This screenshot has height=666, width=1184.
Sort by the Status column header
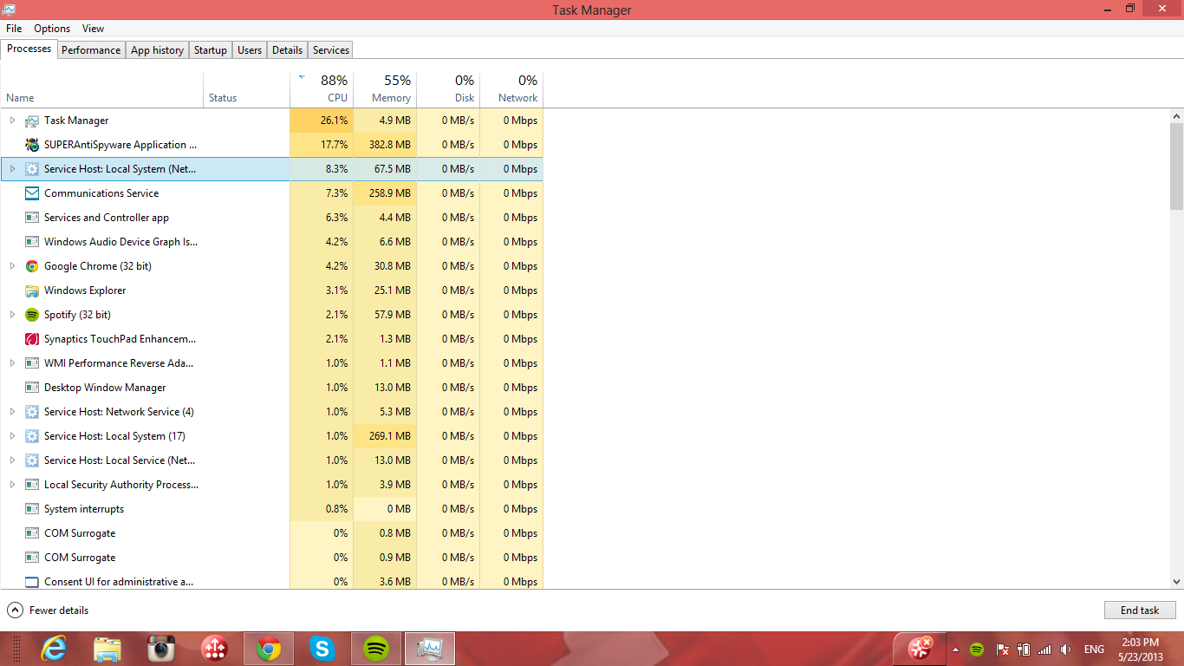pos(246,88)
